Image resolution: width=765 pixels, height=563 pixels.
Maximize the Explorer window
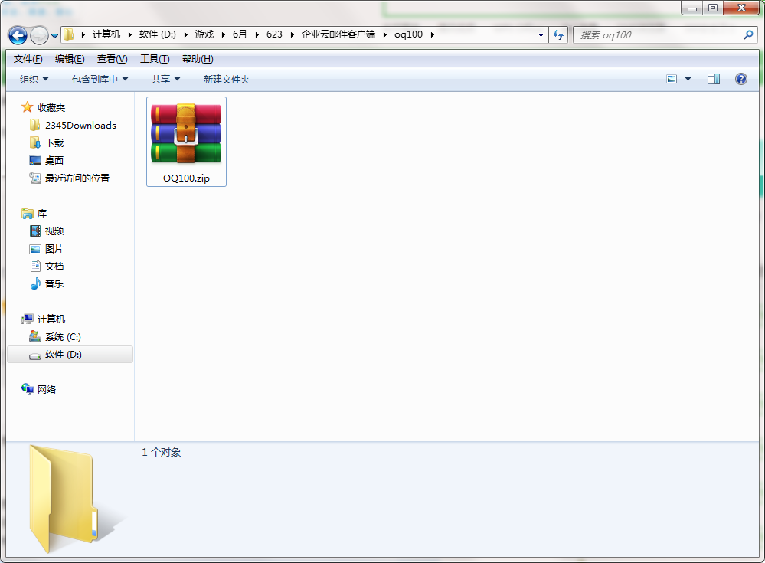point(713,8)
